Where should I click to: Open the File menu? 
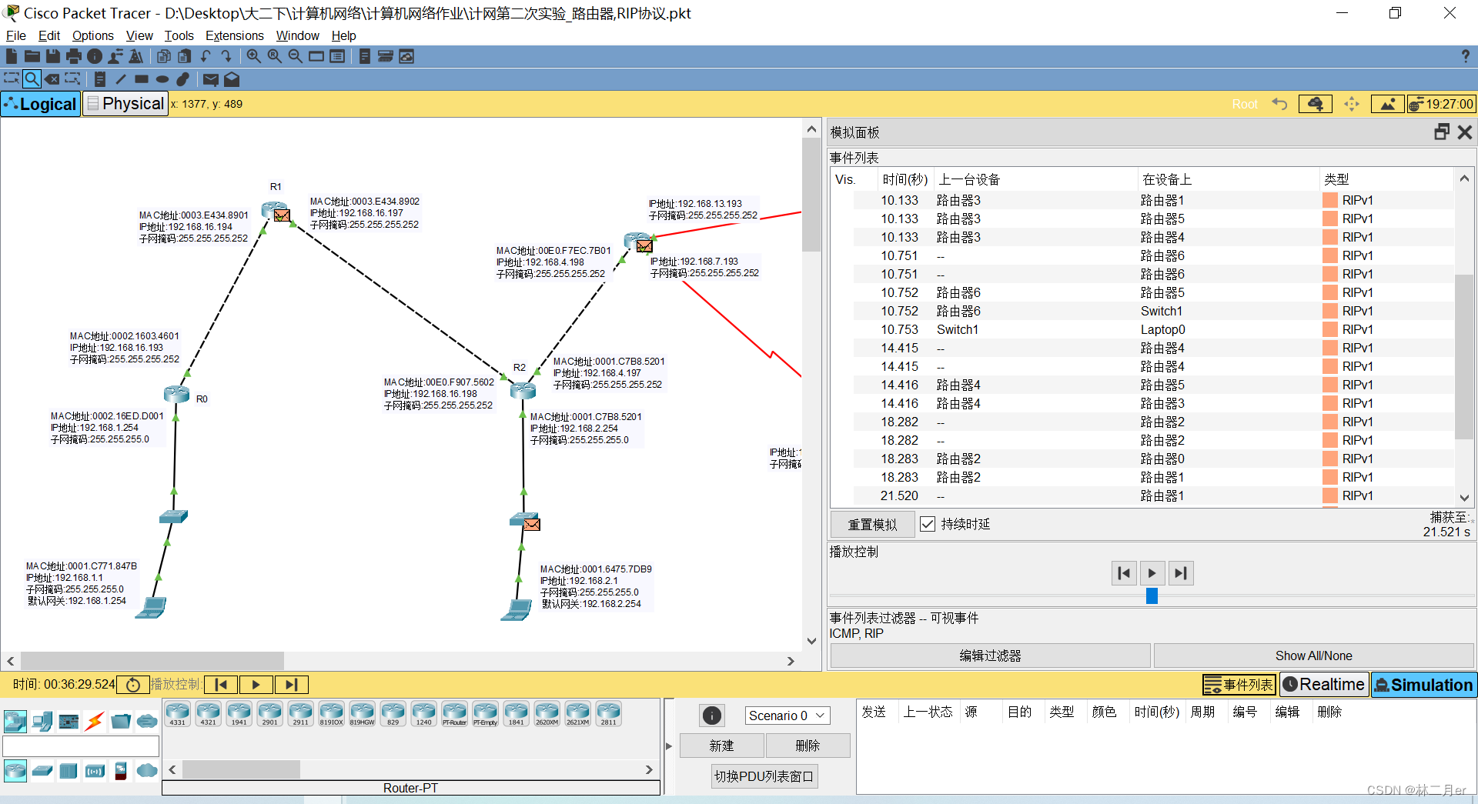coord(16,35)
